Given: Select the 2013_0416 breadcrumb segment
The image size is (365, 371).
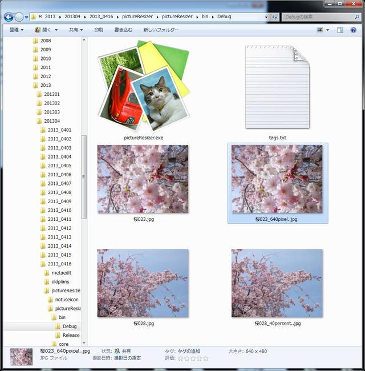Looking at the screenshot, I should 101,17.
